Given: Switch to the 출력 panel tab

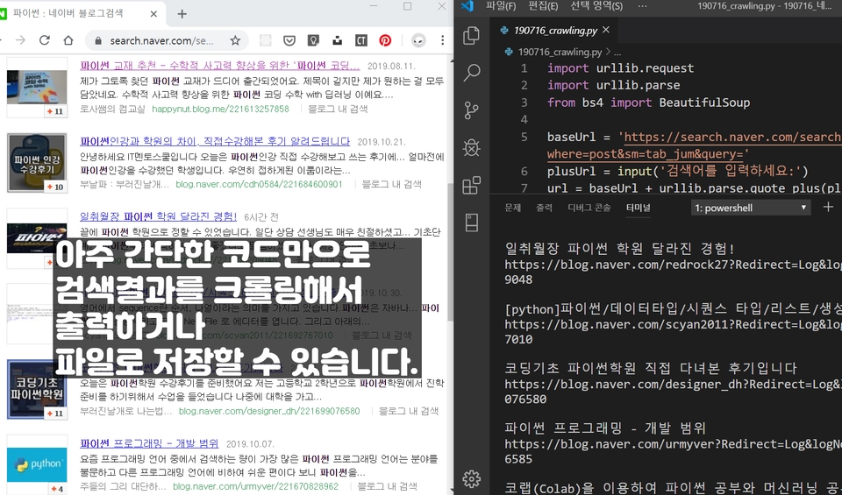Looking at the screenshot, I should pyautogui.click(x=544, y=208).
